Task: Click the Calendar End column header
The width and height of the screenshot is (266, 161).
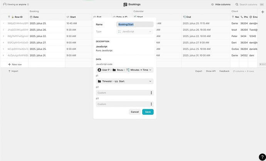Action: click(x=206, y=17)
